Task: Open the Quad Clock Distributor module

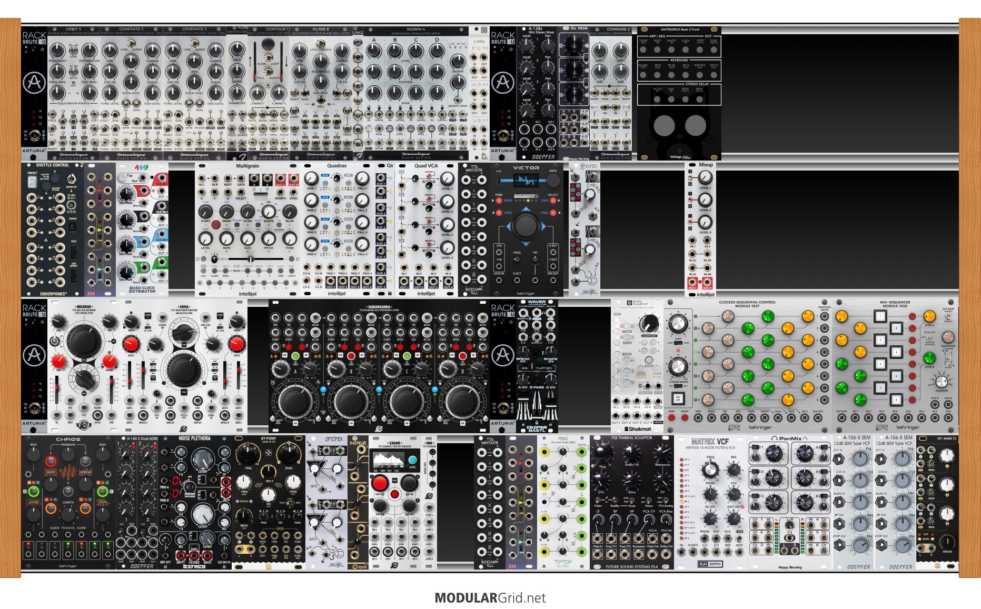Action: click(x=142, y=229)
